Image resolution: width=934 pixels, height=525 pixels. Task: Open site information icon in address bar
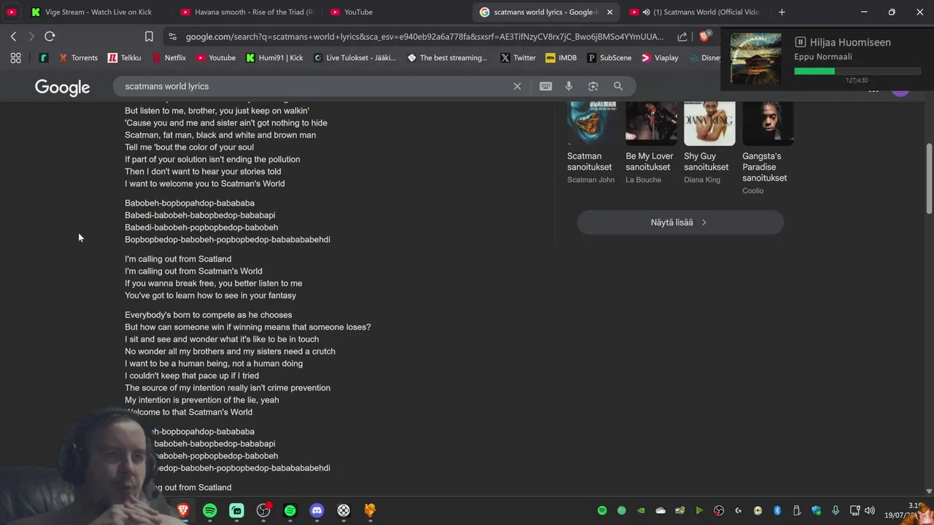click(172, 36)
